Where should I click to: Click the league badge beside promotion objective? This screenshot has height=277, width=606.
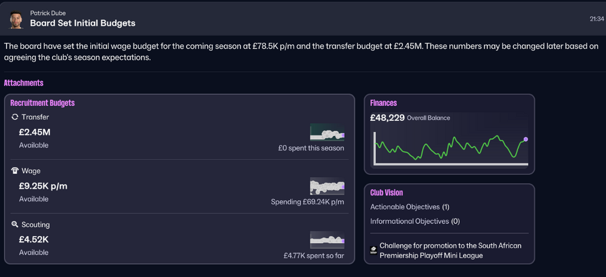coord(373,250)
